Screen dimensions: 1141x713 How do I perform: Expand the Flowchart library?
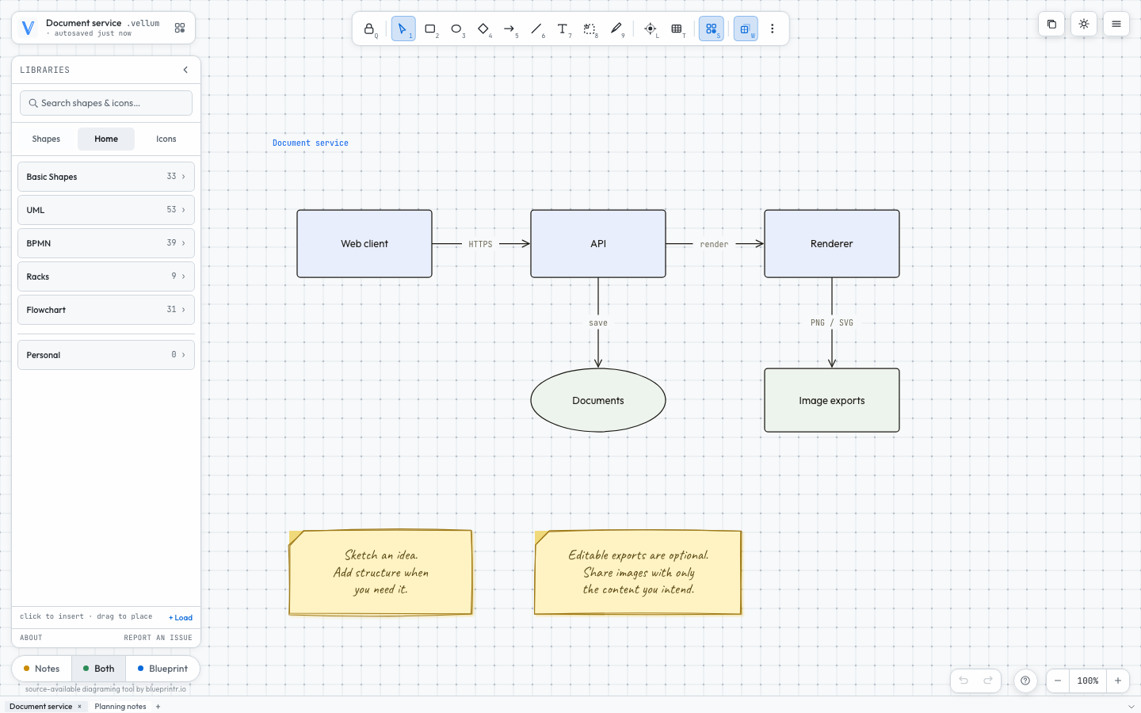pyautogui.click(x=106, y=310)
